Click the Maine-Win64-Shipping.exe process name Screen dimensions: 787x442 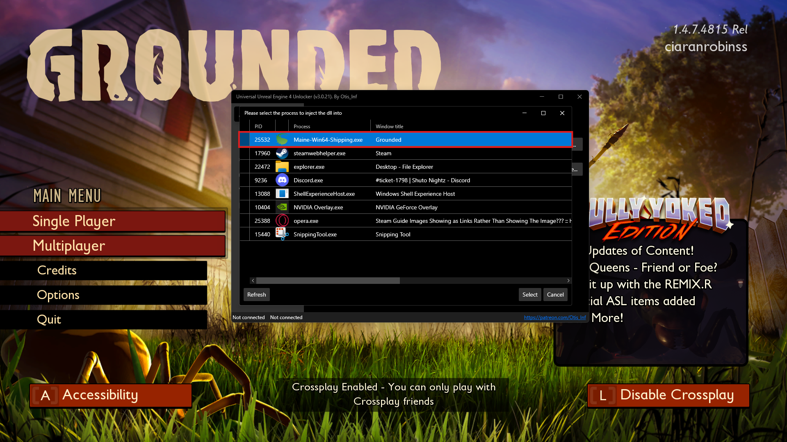point(328,140)
